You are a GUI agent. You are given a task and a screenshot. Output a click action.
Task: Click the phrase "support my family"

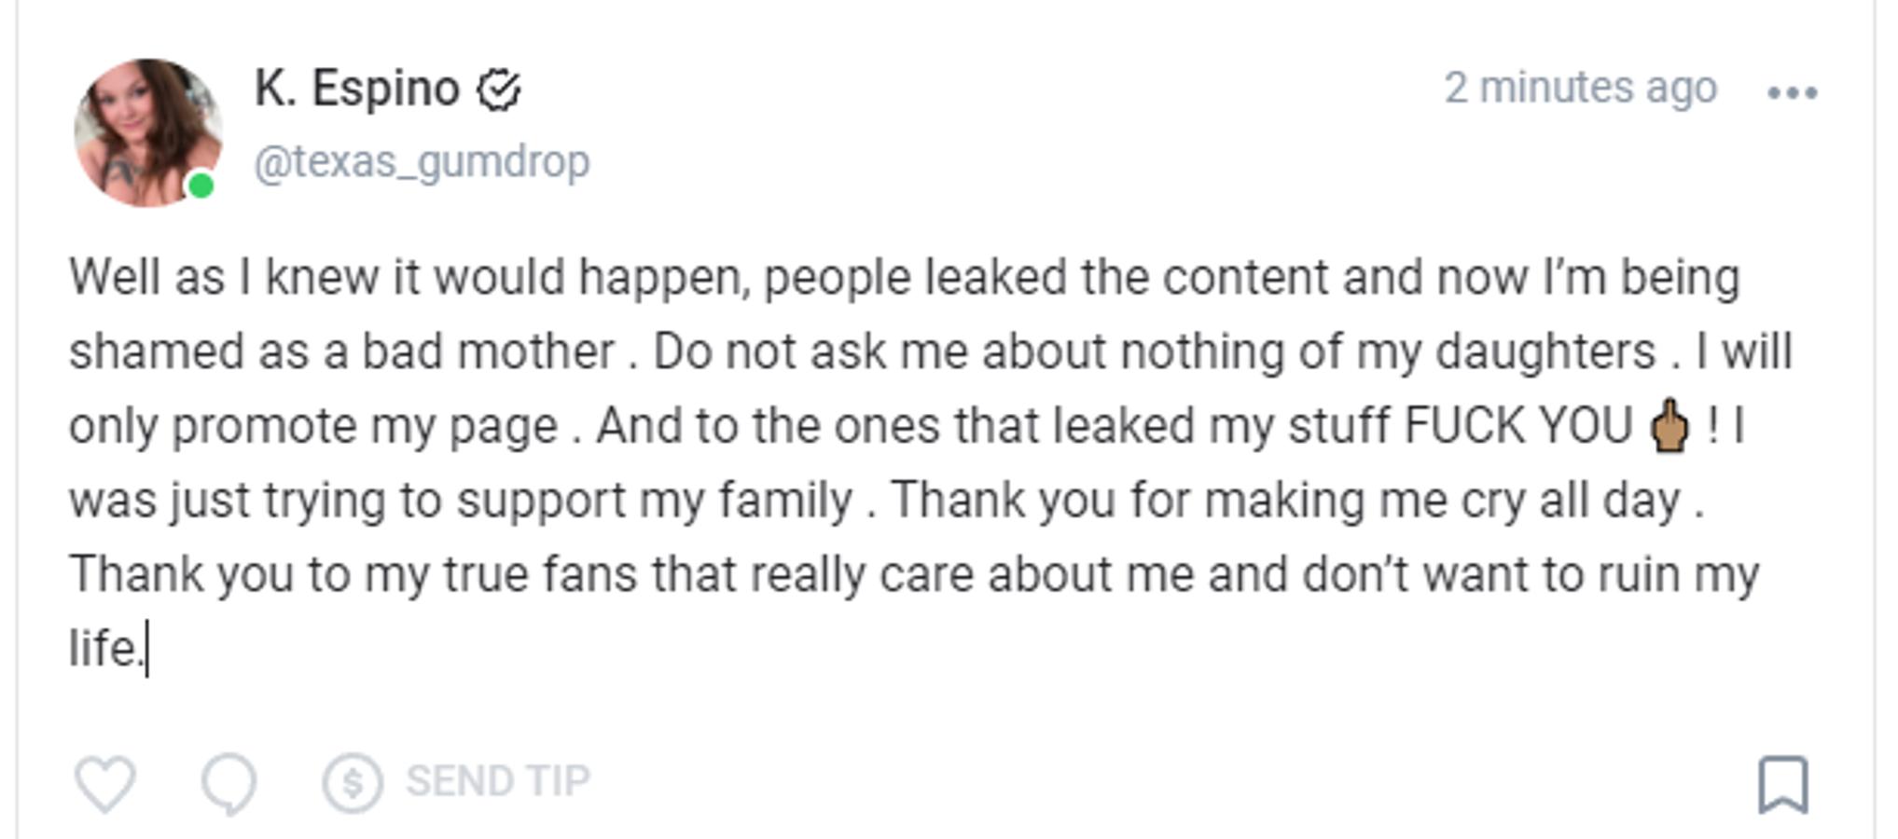pos(654,501)
